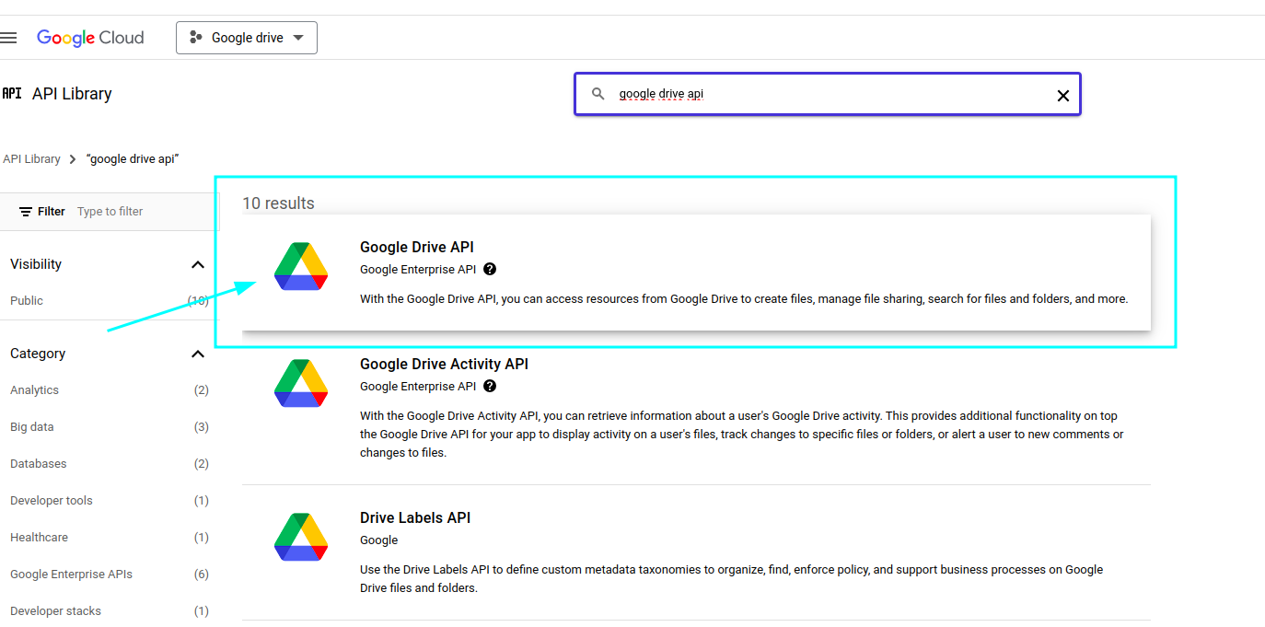Click the Type to filter field
The height and width of the screenshot is (627, 1265).
coord(138,212)
